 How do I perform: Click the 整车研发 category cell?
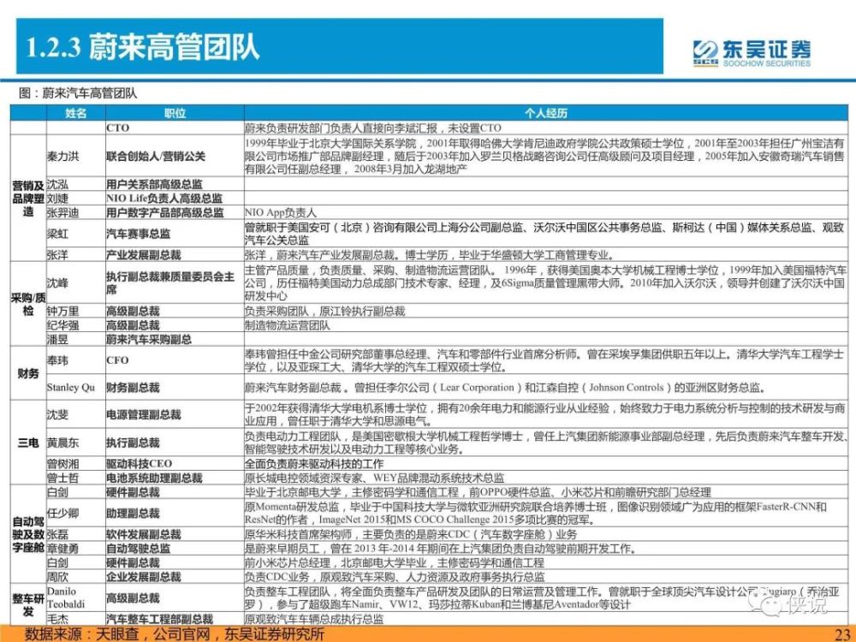[28, 605]
